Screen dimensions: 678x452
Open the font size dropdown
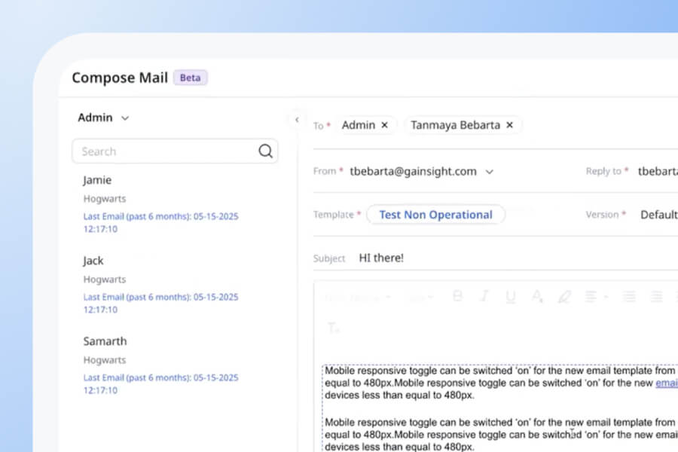click(421, 298)
